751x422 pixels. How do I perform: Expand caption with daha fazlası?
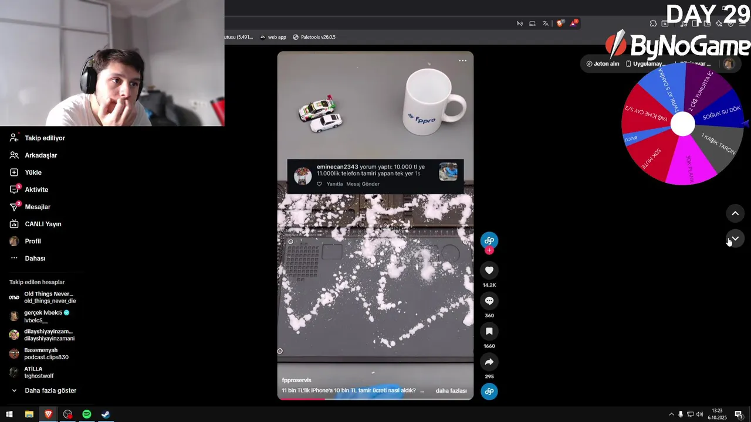tap(451, 390)
